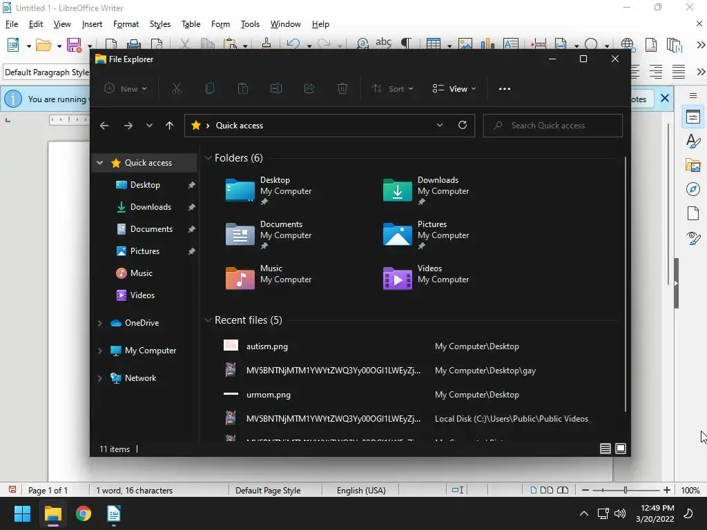Go back with the File Explorer back arrow
The width and height of the screenshot is (707, 530).
point(104,126)
